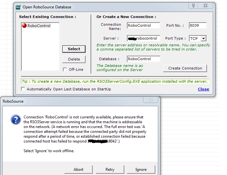
Task: Click the tip text about RSO3ServerConfig.EXE
Action: tap(115, 81)
